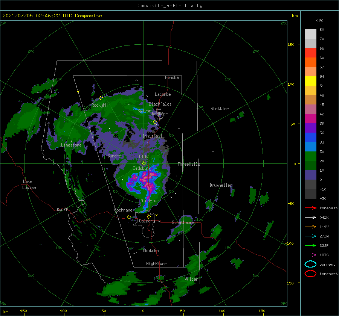The image size is (339, 316).
Task: Click the Lacombe city label
Action: (163, 94)
